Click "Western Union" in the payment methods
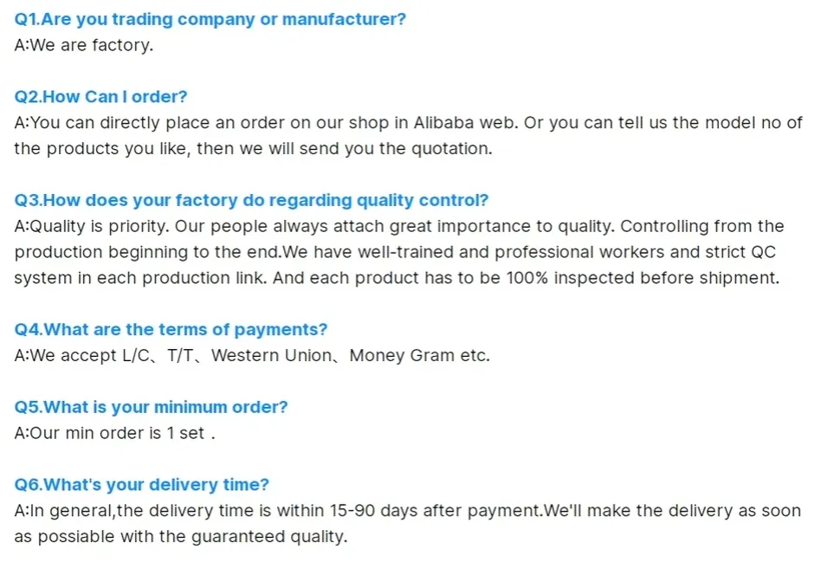Viewport: 821px width, 562px height. 271,355
